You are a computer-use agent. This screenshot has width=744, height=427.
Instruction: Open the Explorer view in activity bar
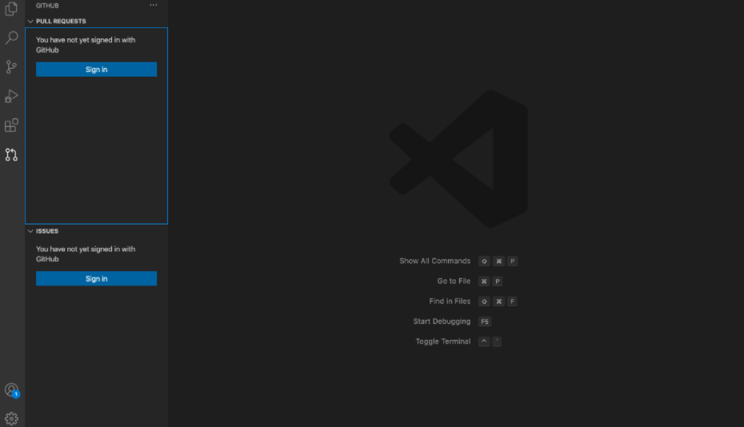click(x=11, y=9)
